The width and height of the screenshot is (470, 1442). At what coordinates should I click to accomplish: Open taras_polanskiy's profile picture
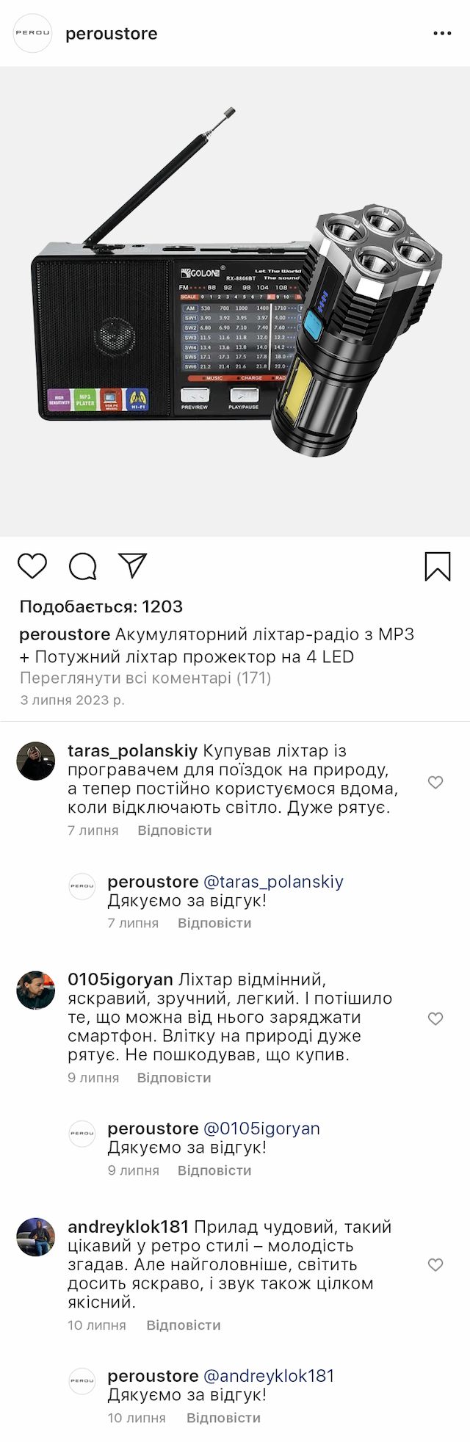tap(36, 761)
